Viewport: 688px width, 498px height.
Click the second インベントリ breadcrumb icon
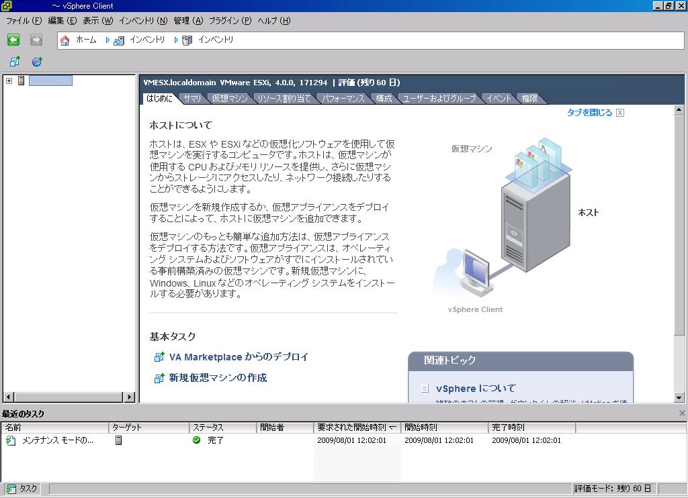(x=187, y=40)
